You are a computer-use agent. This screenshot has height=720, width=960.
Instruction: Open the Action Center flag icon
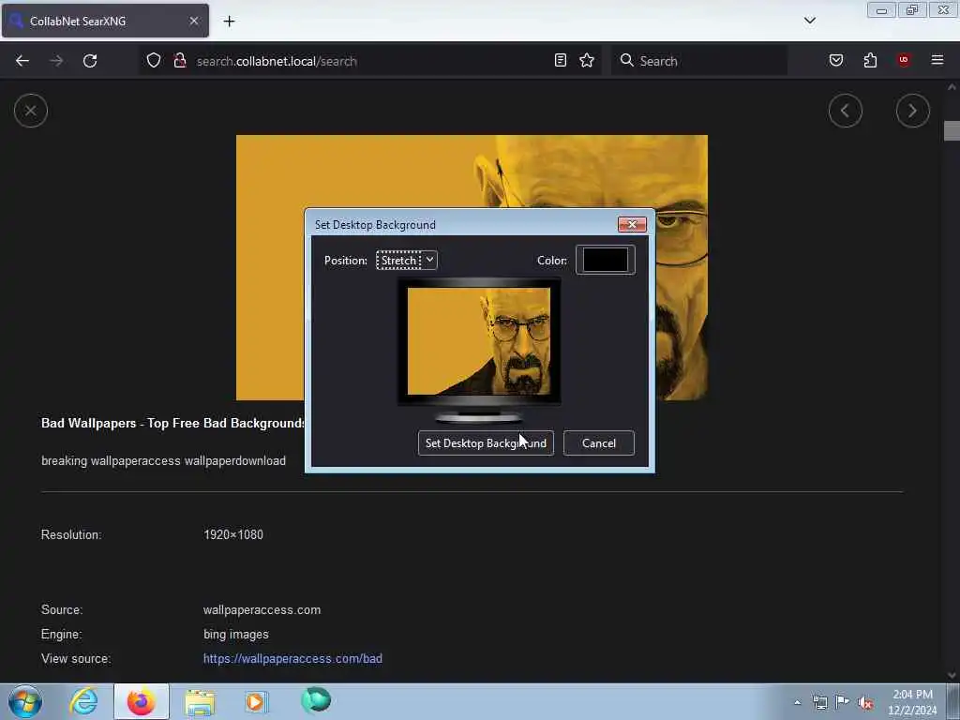(x=843, y=702)
